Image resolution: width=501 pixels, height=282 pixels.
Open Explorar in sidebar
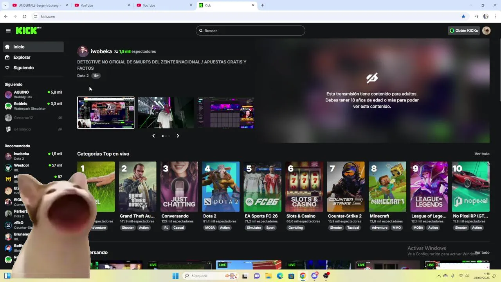33,57
